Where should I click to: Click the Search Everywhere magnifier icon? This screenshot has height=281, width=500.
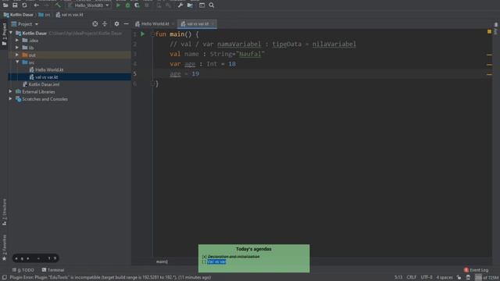coord(212,5)
